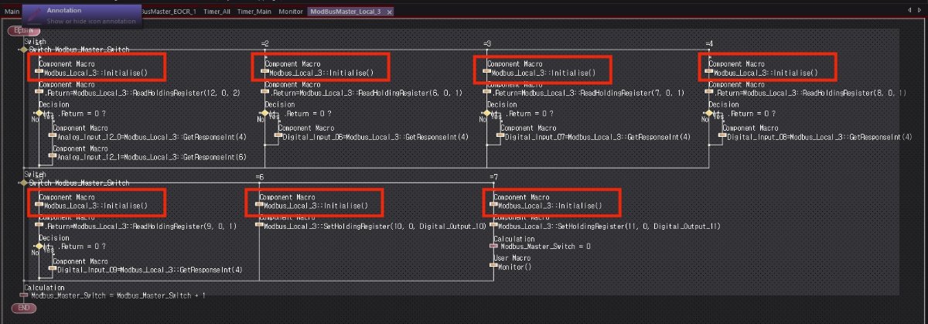Viewport: 928px width, 324px height.
Task: Close the ModBusMaster_Local_3 tab
Action: pyautogui.click(x=389, y=12)
